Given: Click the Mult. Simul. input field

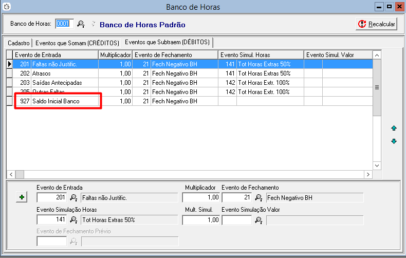Looking at the screenshot, I should tap(201, 220).
